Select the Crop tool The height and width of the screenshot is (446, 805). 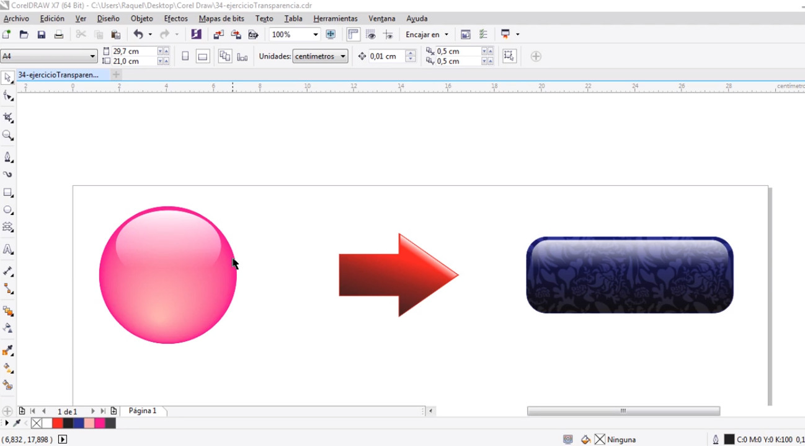click(8, 117)
